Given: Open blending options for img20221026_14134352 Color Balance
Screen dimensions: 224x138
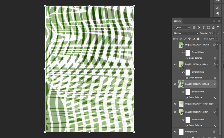Looking at the screenshot, I should (215, 58).
